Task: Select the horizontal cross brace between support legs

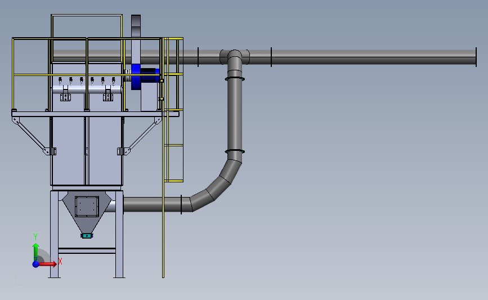Action: tap(87, 250)
